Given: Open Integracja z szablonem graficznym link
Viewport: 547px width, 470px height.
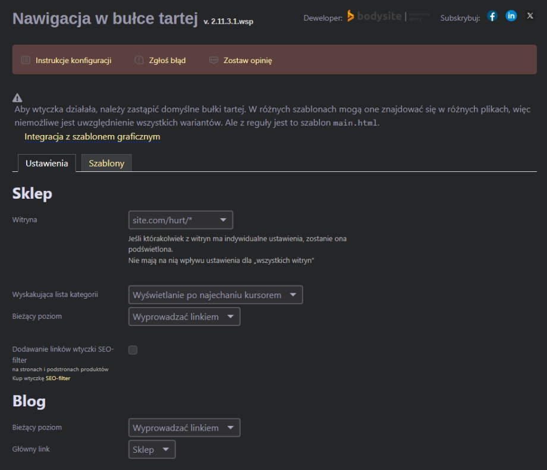Looking at the screenshot, I should (92, 137).
